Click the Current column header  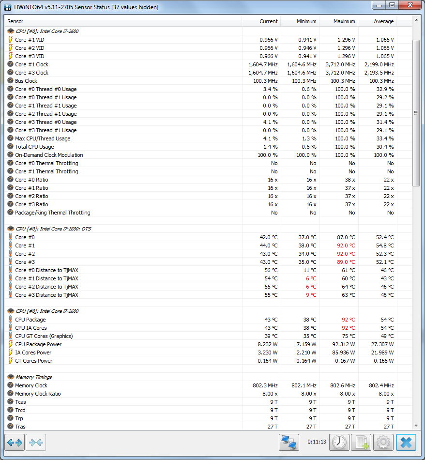[x=261, y=21]
